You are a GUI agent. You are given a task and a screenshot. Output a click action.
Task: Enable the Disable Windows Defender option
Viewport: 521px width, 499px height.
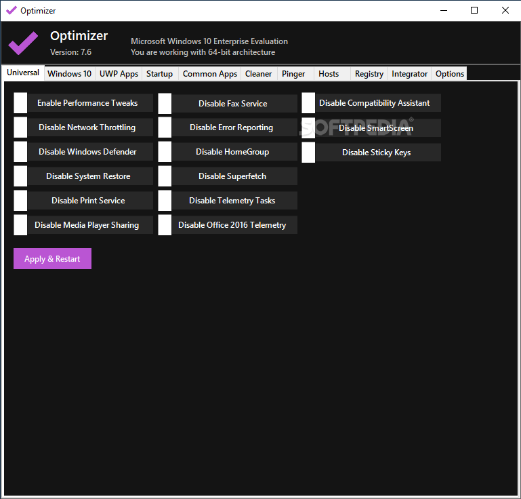point(20,152)
